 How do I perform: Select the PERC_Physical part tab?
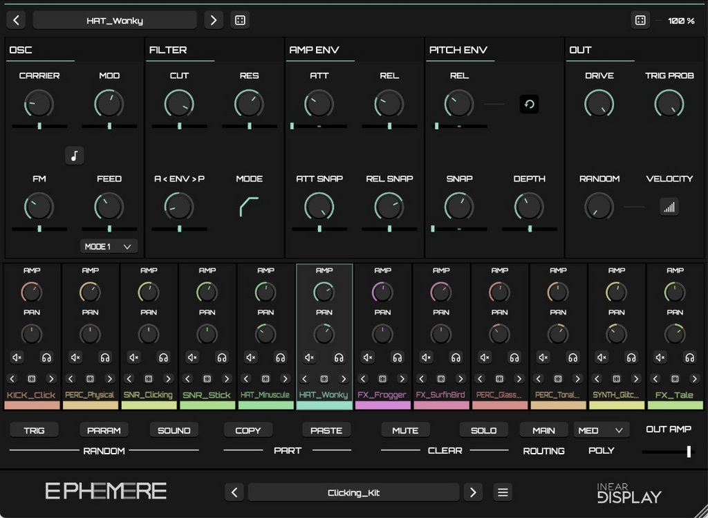click(x=91, y=399)
